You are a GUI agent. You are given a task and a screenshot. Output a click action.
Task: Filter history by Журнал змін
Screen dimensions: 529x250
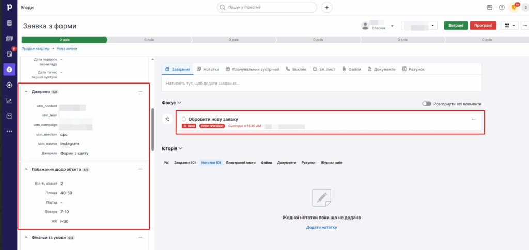tap(331, 162)
